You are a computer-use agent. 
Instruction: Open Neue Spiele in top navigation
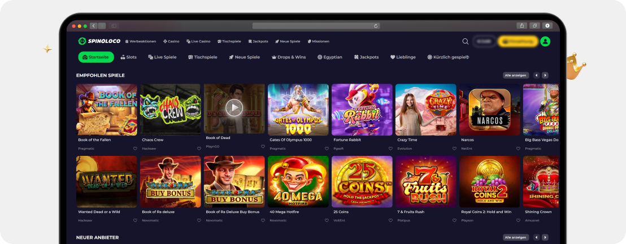point(288,41)
